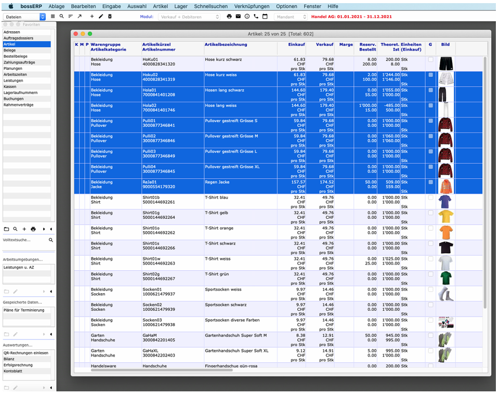This screenshot has height=395, width=499.
Task: Click the trash delete icon in toolbar
Action: click(109, 17)
